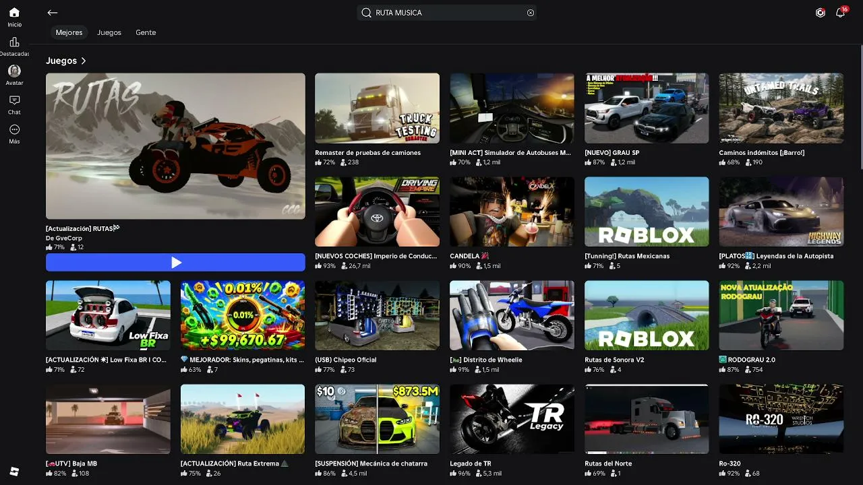
Task: Select the Ruta Extrema game title
Action: (234, 463)
